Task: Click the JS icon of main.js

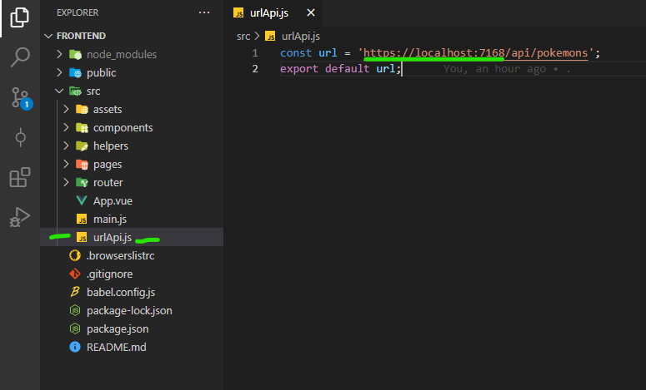Action: (x=82, y=219)
